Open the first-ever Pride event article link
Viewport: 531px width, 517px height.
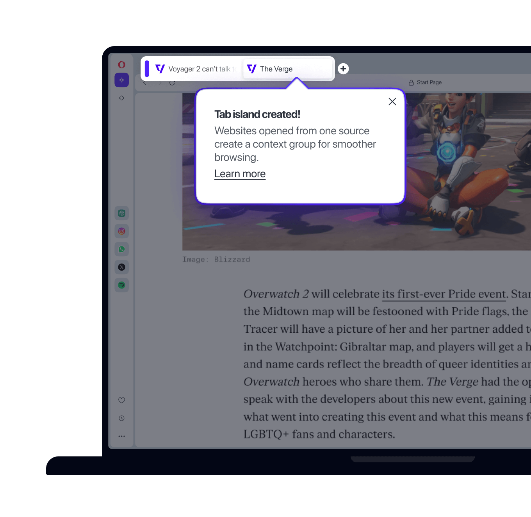(x=443, y=294)
